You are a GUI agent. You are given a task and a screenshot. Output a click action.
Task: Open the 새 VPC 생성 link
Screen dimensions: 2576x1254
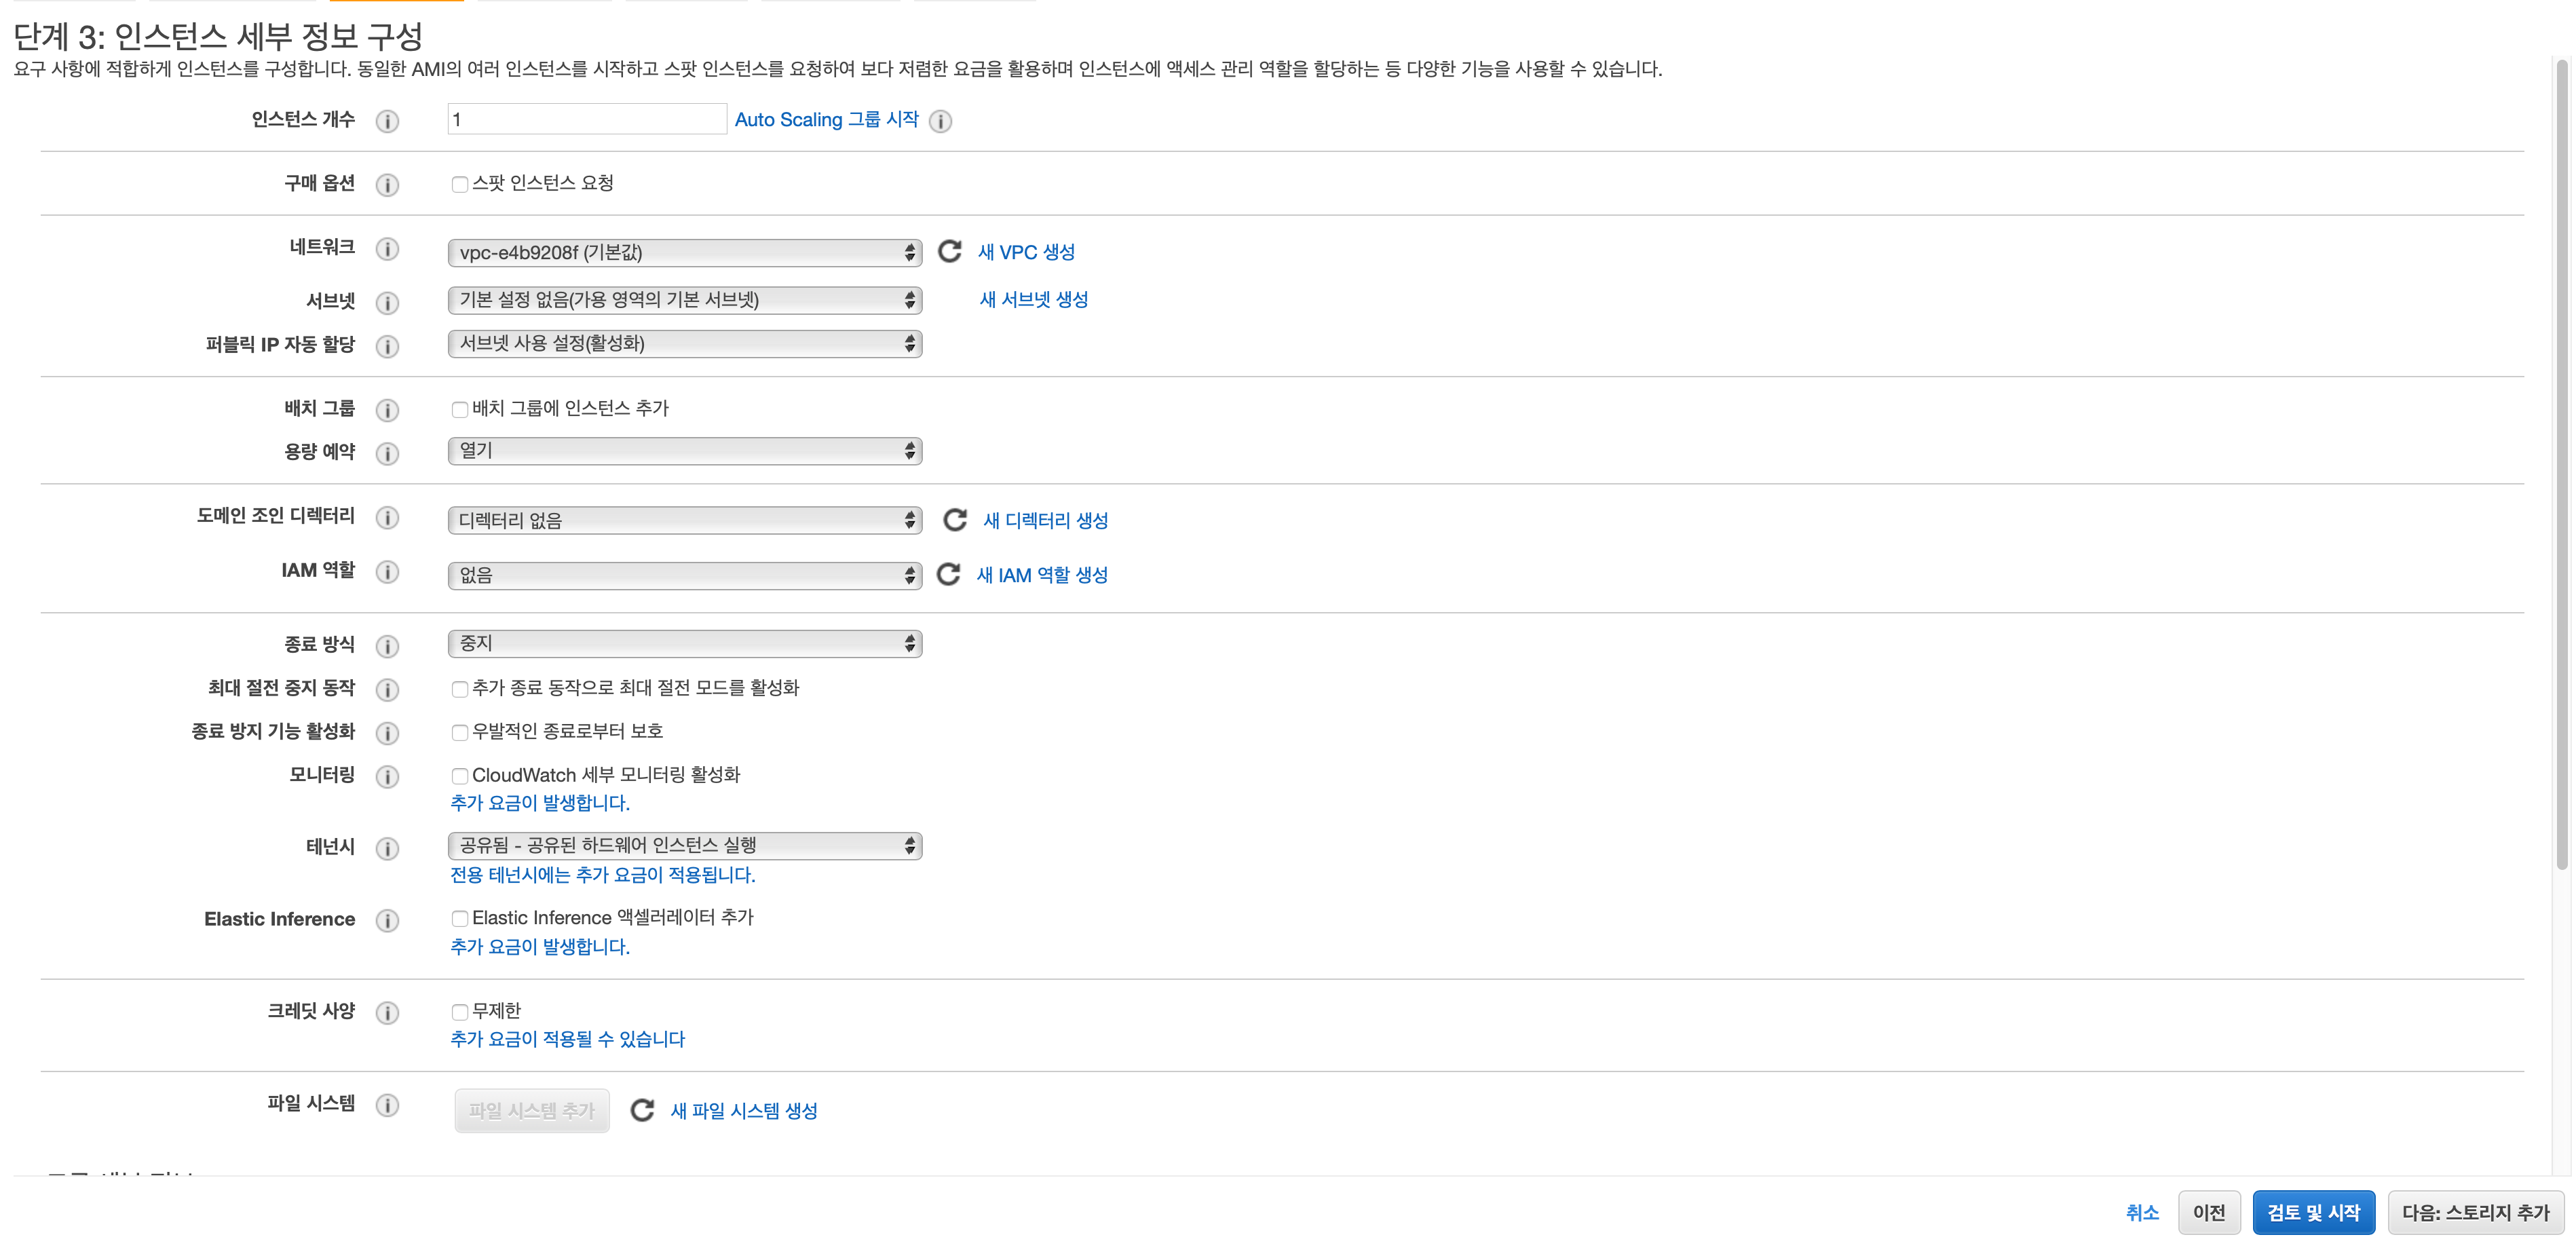pyautogui.click(x=1026, y=252)
